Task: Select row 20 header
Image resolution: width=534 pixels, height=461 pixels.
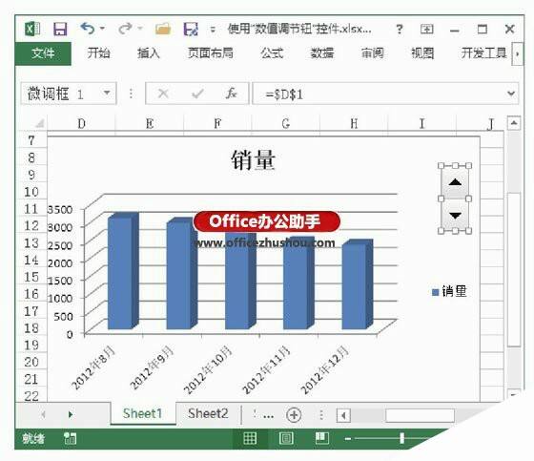Action: point(31,362)
